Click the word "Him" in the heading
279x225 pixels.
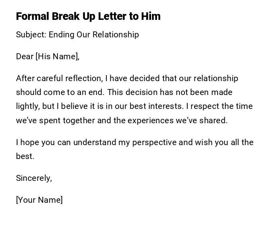(x=151, y=16)
